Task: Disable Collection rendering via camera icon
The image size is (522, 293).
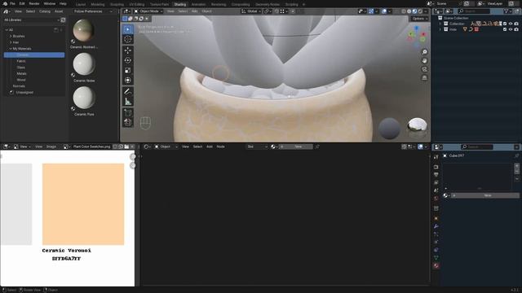Action: click(x=516, y=24)
